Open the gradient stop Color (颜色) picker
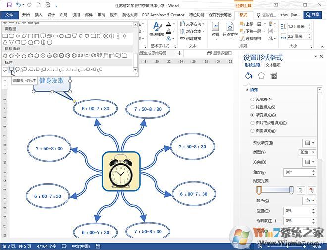The width and height of the screenshot is (327, 250). (x=309, y=200)
